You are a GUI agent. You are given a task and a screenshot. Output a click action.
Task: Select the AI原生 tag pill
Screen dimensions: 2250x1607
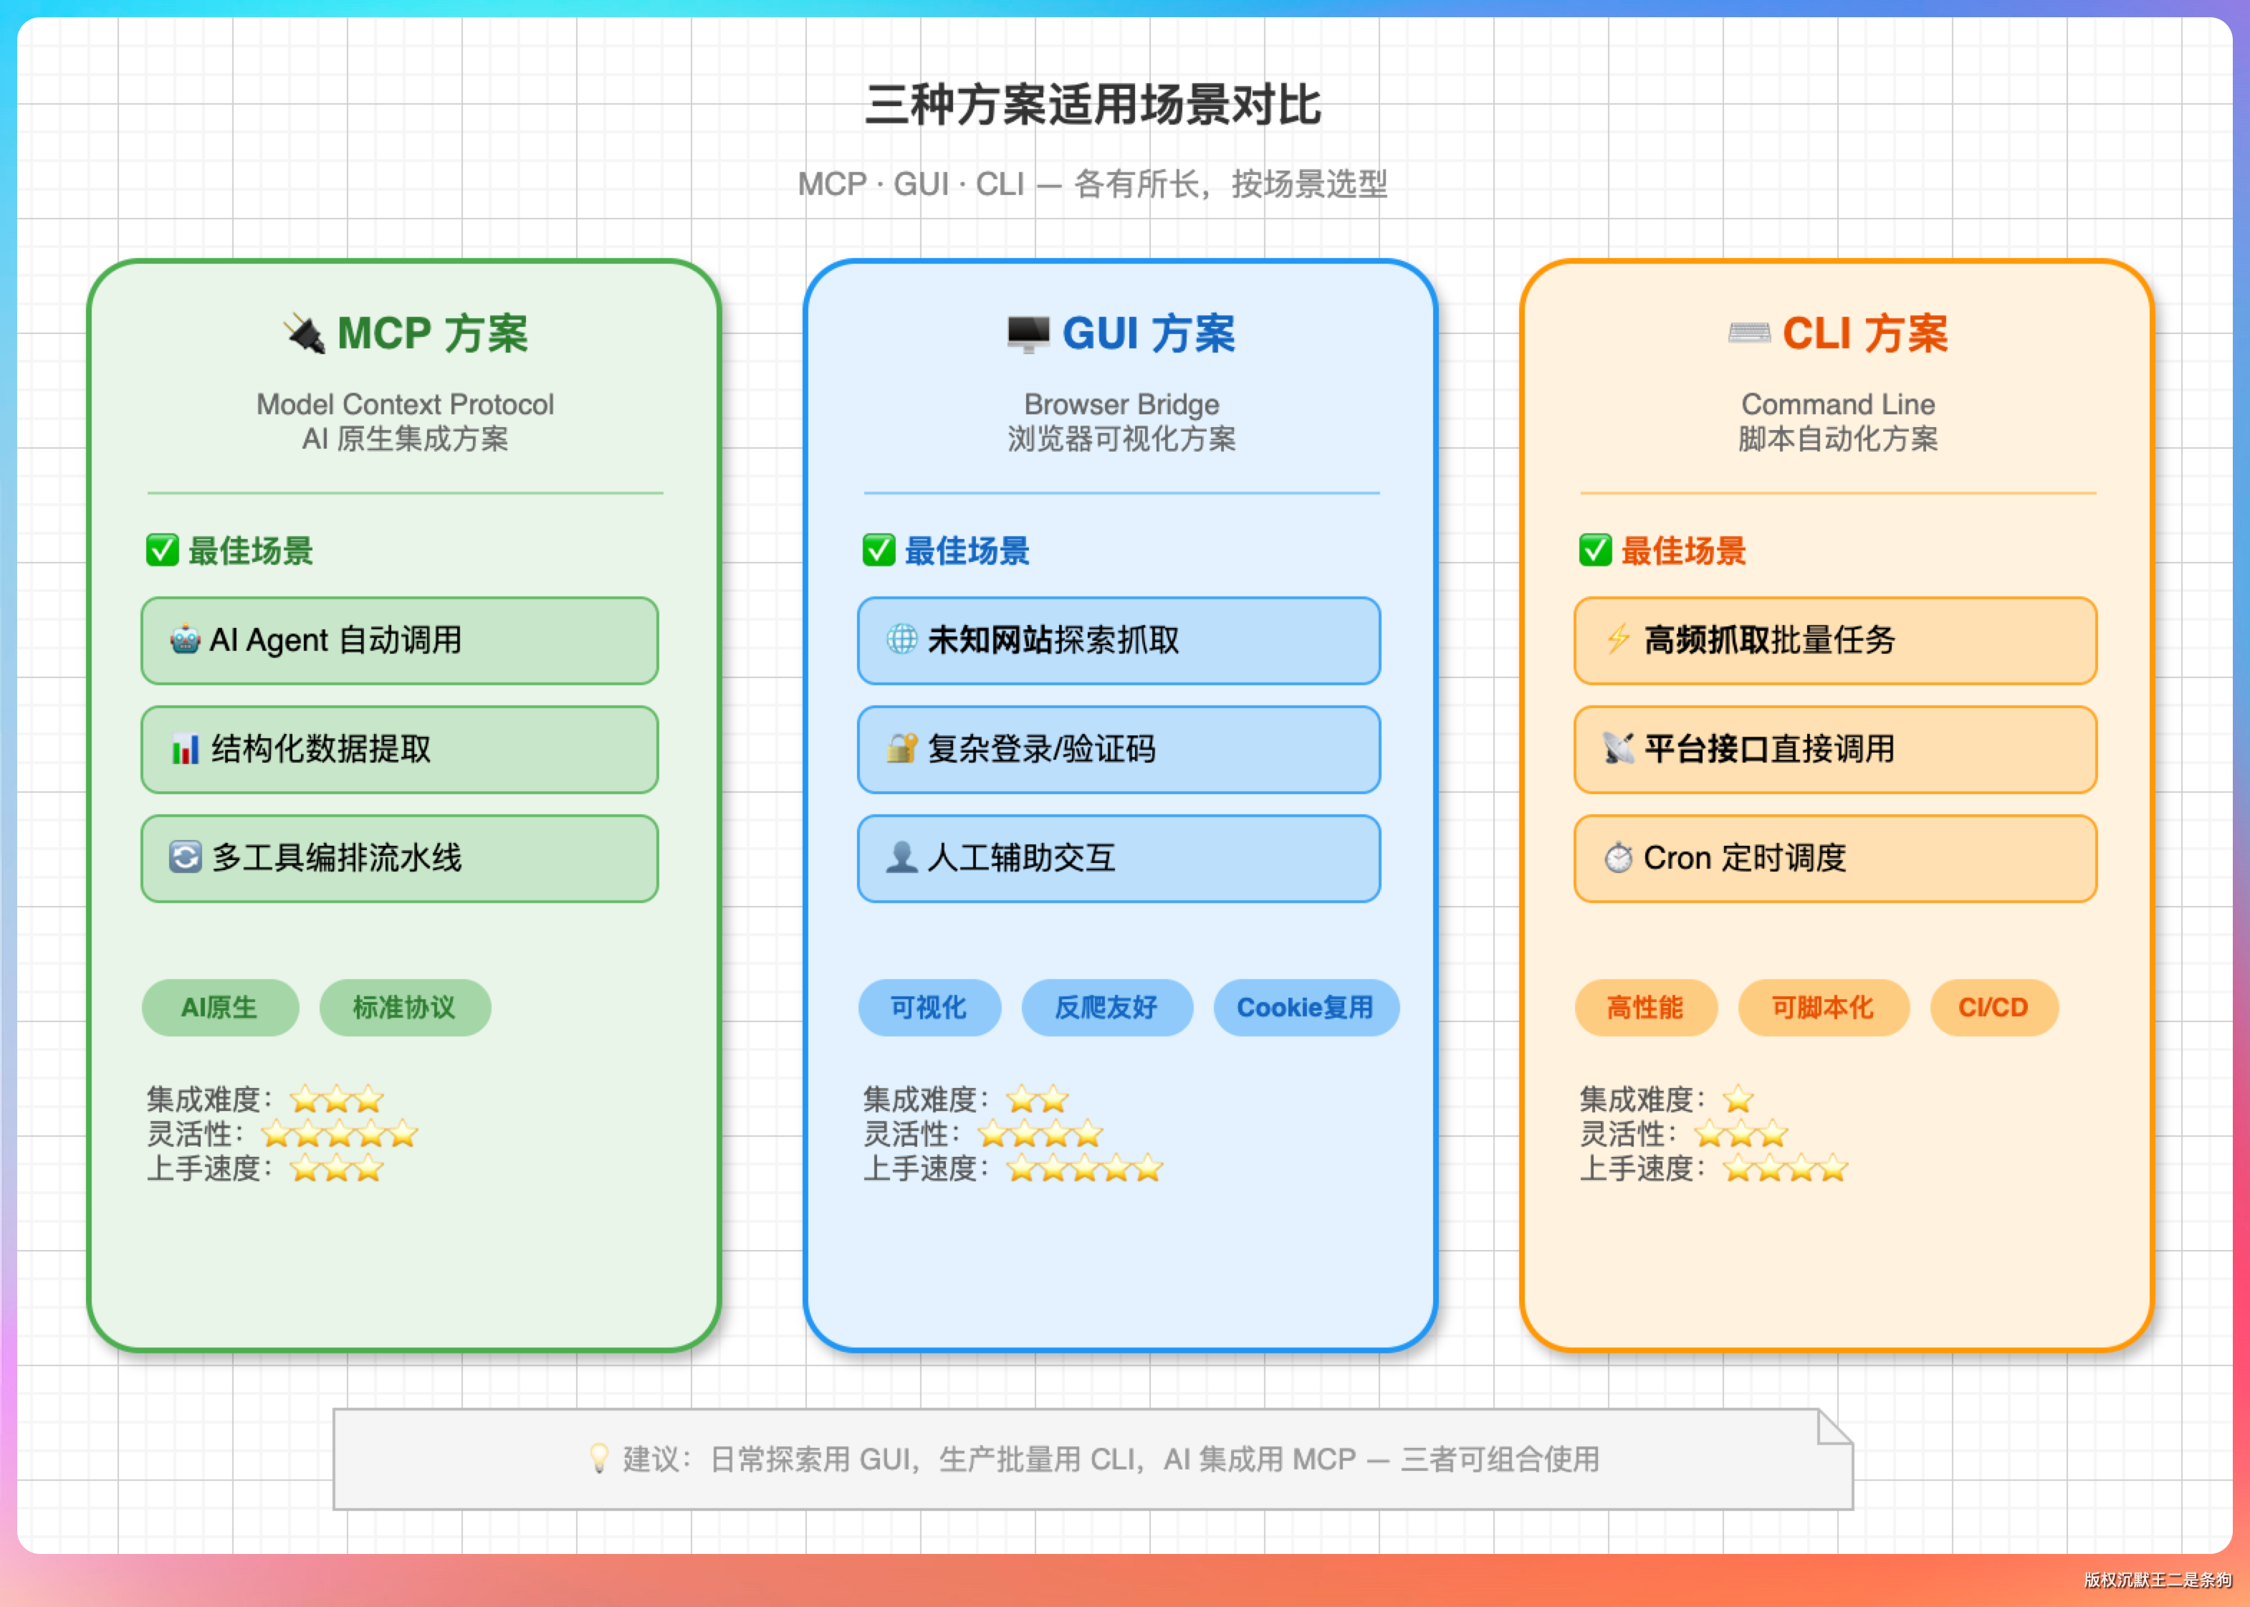(x=219, y=1007)
